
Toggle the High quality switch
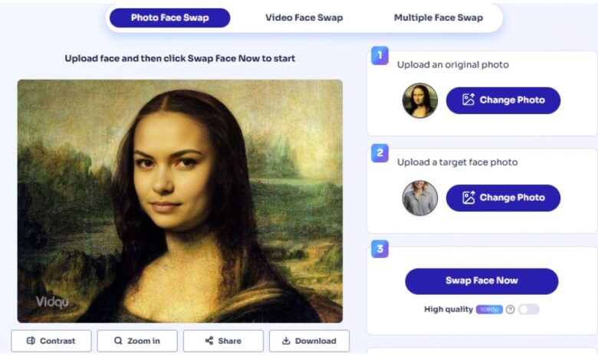click(x=528, y=309)
